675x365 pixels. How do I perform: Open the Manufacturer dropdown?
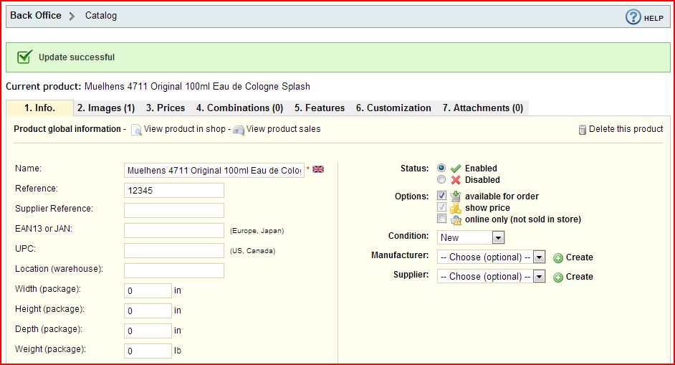491,257
